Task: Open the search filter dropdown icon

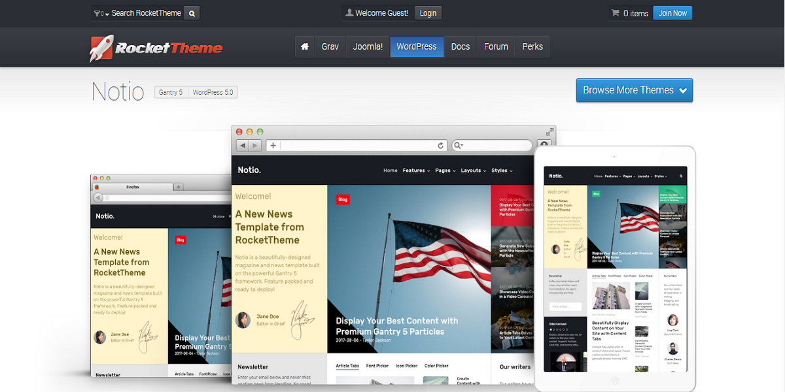Action: 101,13
